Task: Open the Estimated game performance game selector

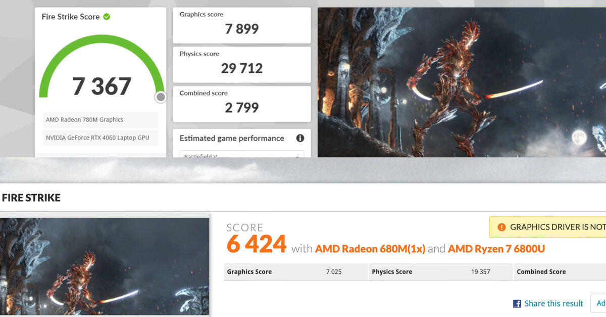Action: point(241,157)
